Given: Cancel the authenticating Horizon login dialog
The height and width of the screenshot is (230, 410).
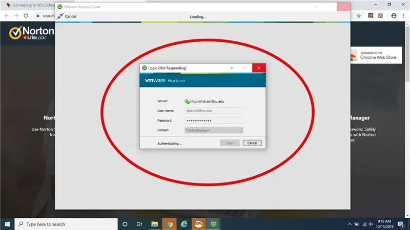Looking at the screenshot, I should pos(252,143).
